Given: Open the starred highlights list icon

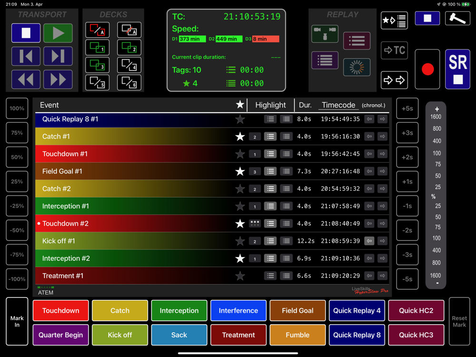Looking at the screenshot, I should [394, 20].
